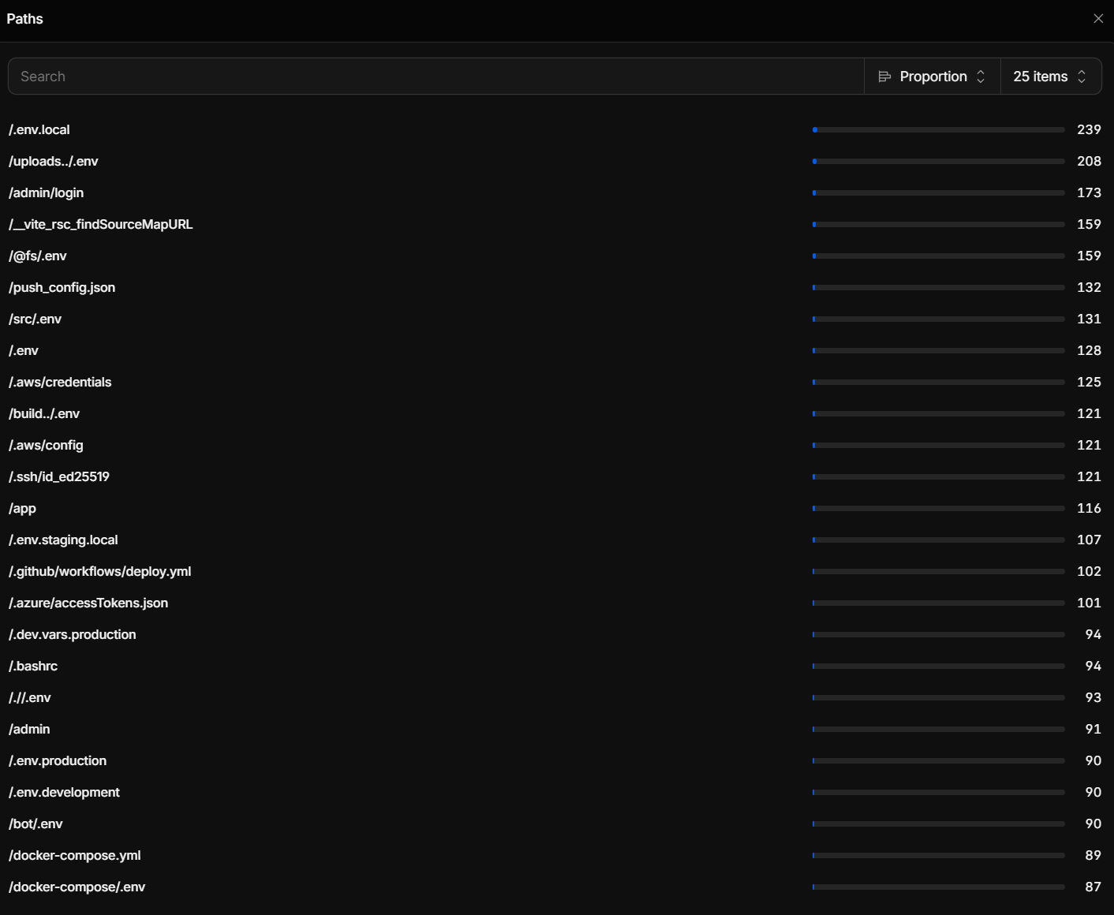Click the /src/.env path

tap(36, 319)
